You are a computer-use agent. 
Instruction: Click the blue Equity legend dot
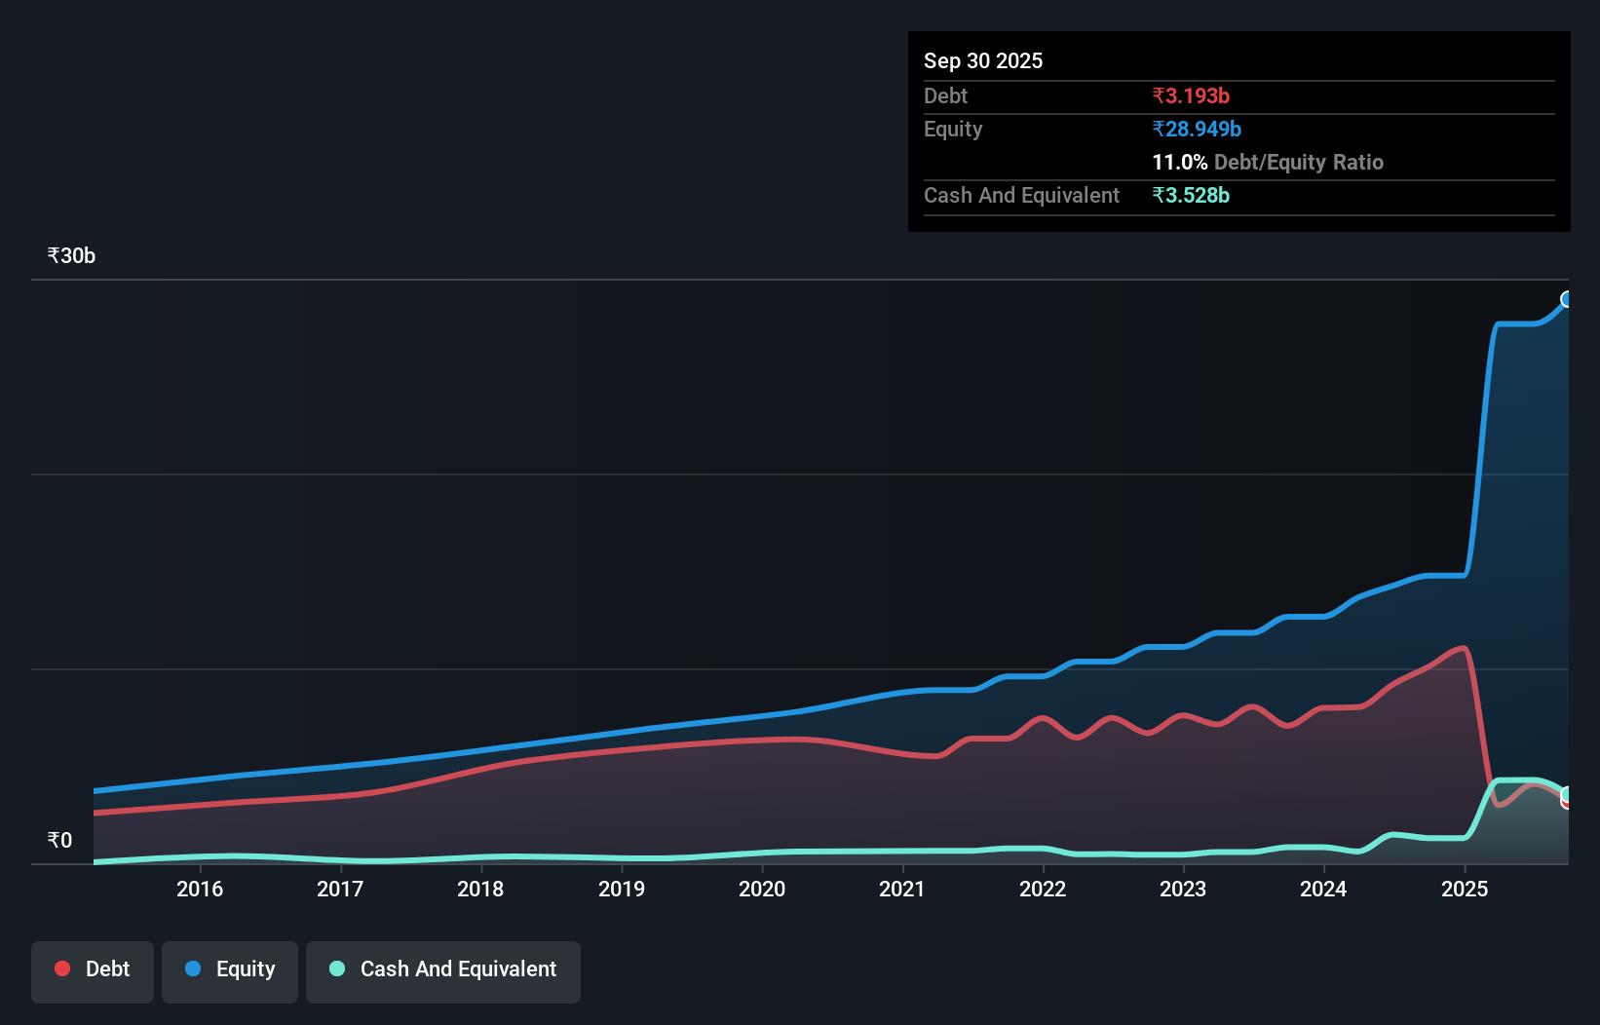pyautogui.click(x=192, y=968)
